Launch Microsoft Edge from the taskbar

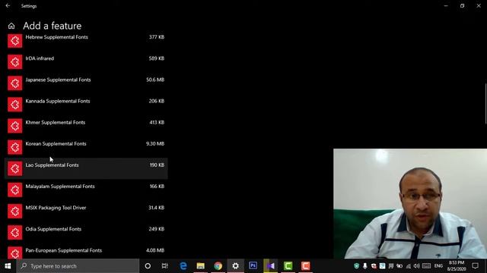click(183, 266)
